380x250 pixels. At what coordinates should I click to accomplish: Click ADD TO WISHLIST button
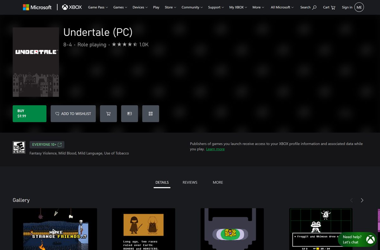point(73,114)
